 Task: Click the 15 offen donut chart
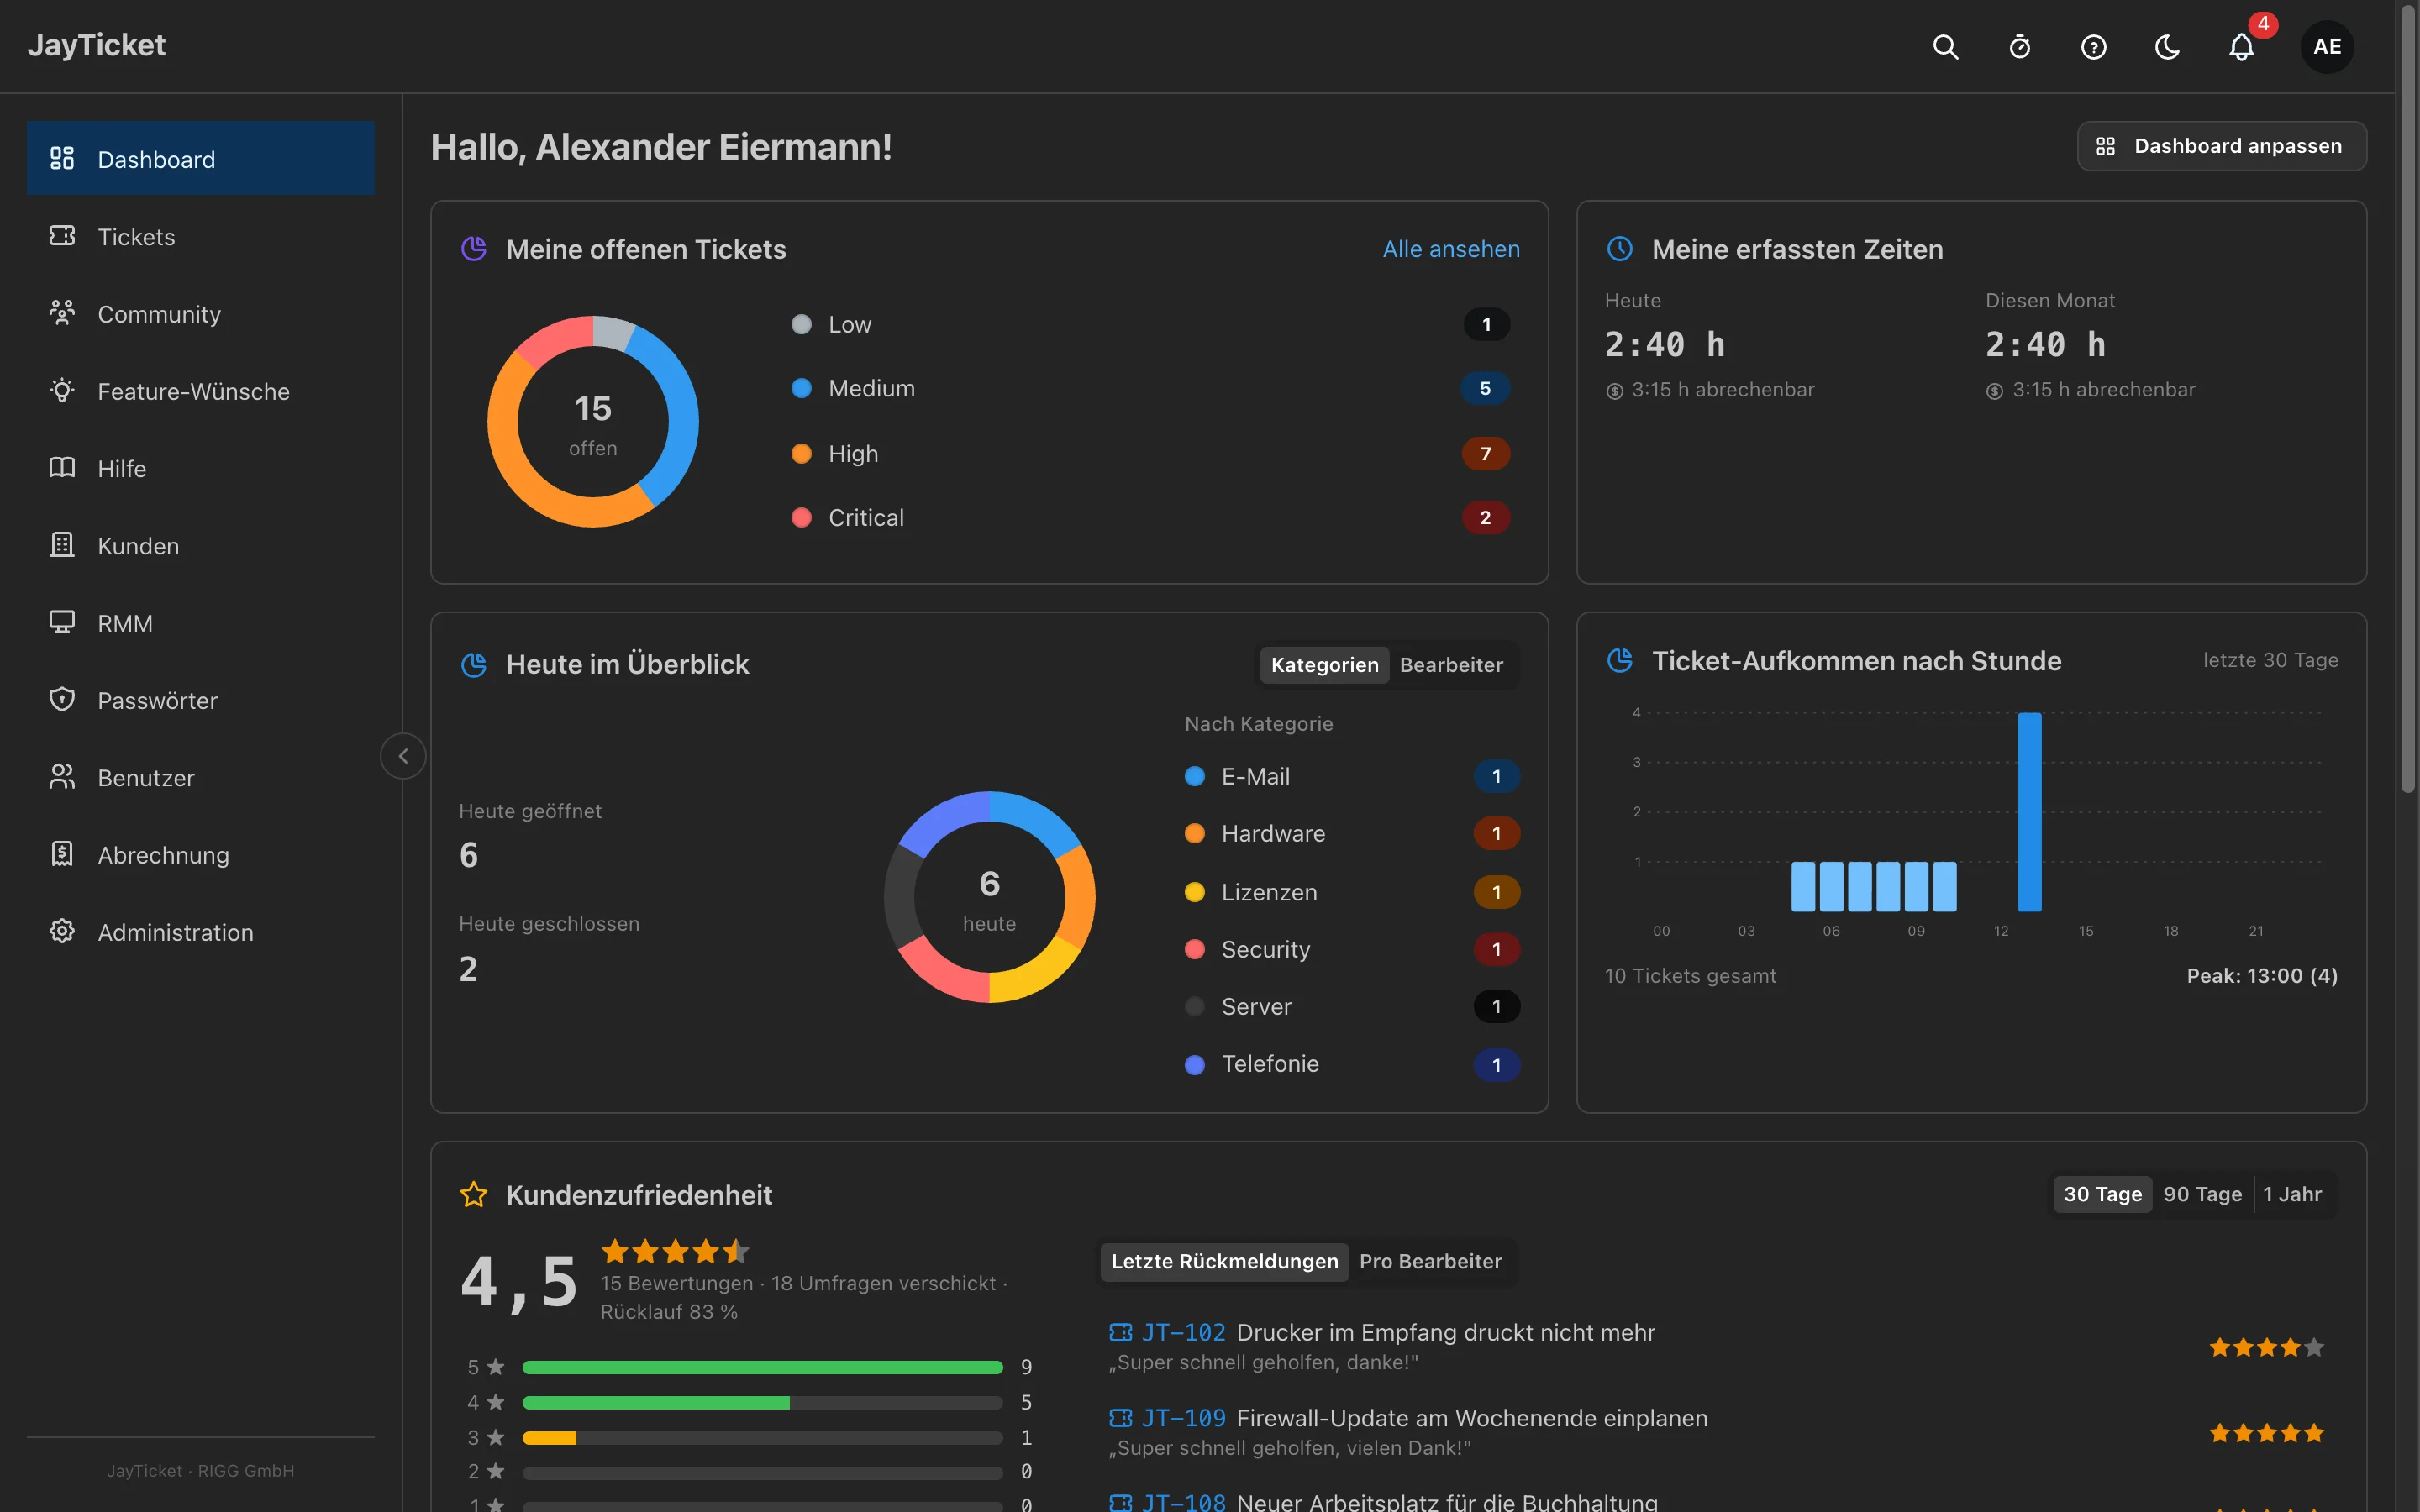pos(593,421)
